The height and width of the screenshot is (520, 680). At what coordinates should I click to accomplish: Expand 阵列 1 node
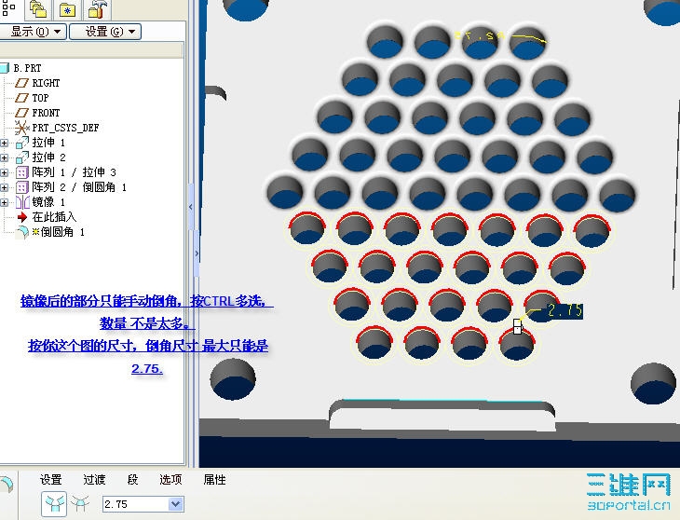tap(4, 172)
